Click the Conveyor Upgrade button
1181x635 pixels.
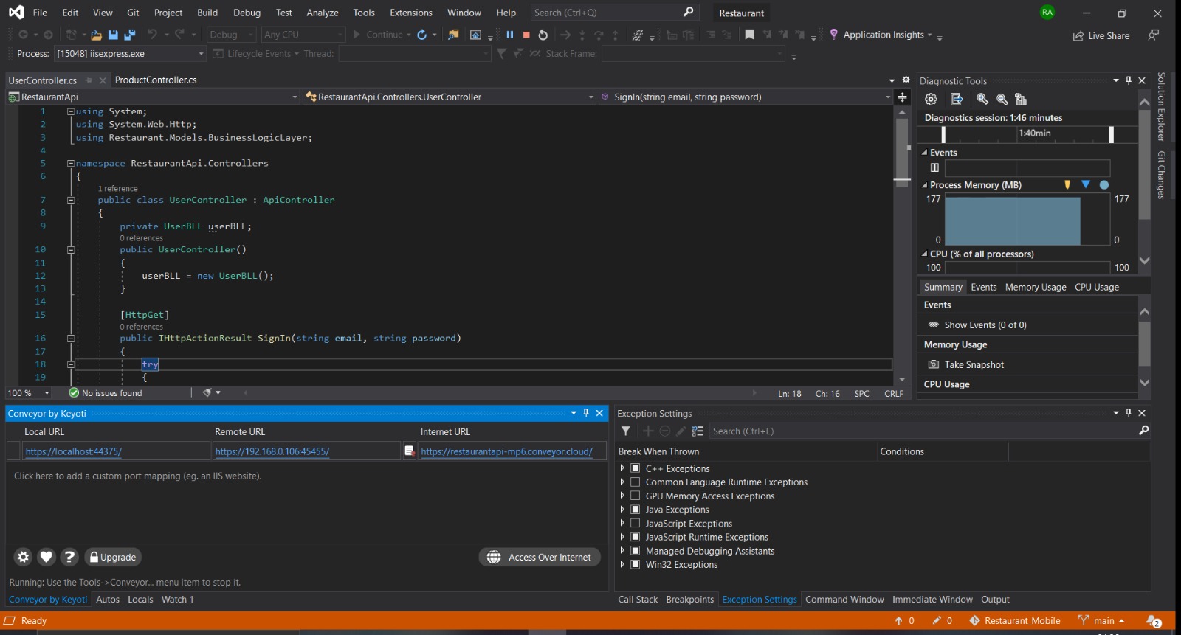pyautogui.click(x=113, y=557)
